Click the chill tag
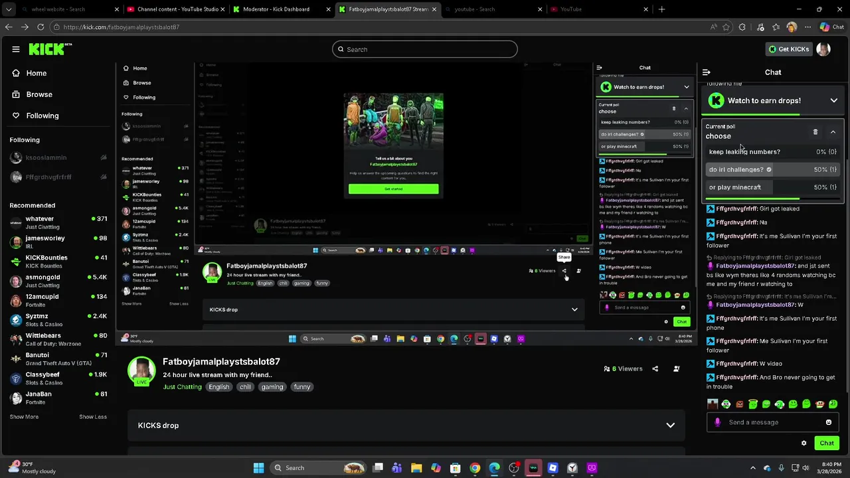Viewport: 850px width, 478px height. (245, 387)
